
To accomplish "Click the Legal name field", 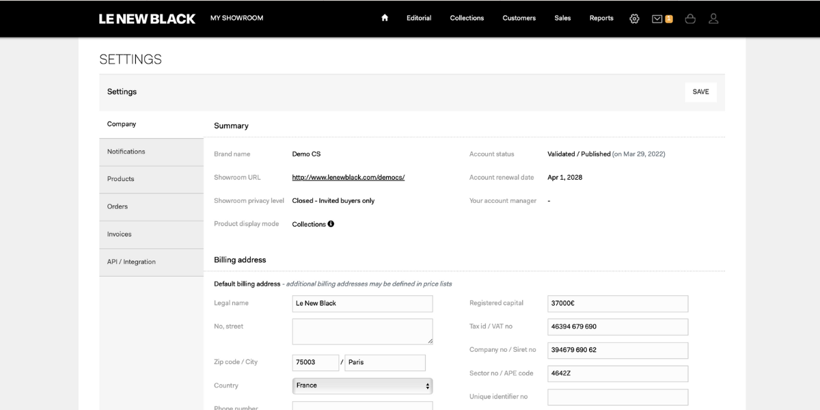I will [362, 303].
